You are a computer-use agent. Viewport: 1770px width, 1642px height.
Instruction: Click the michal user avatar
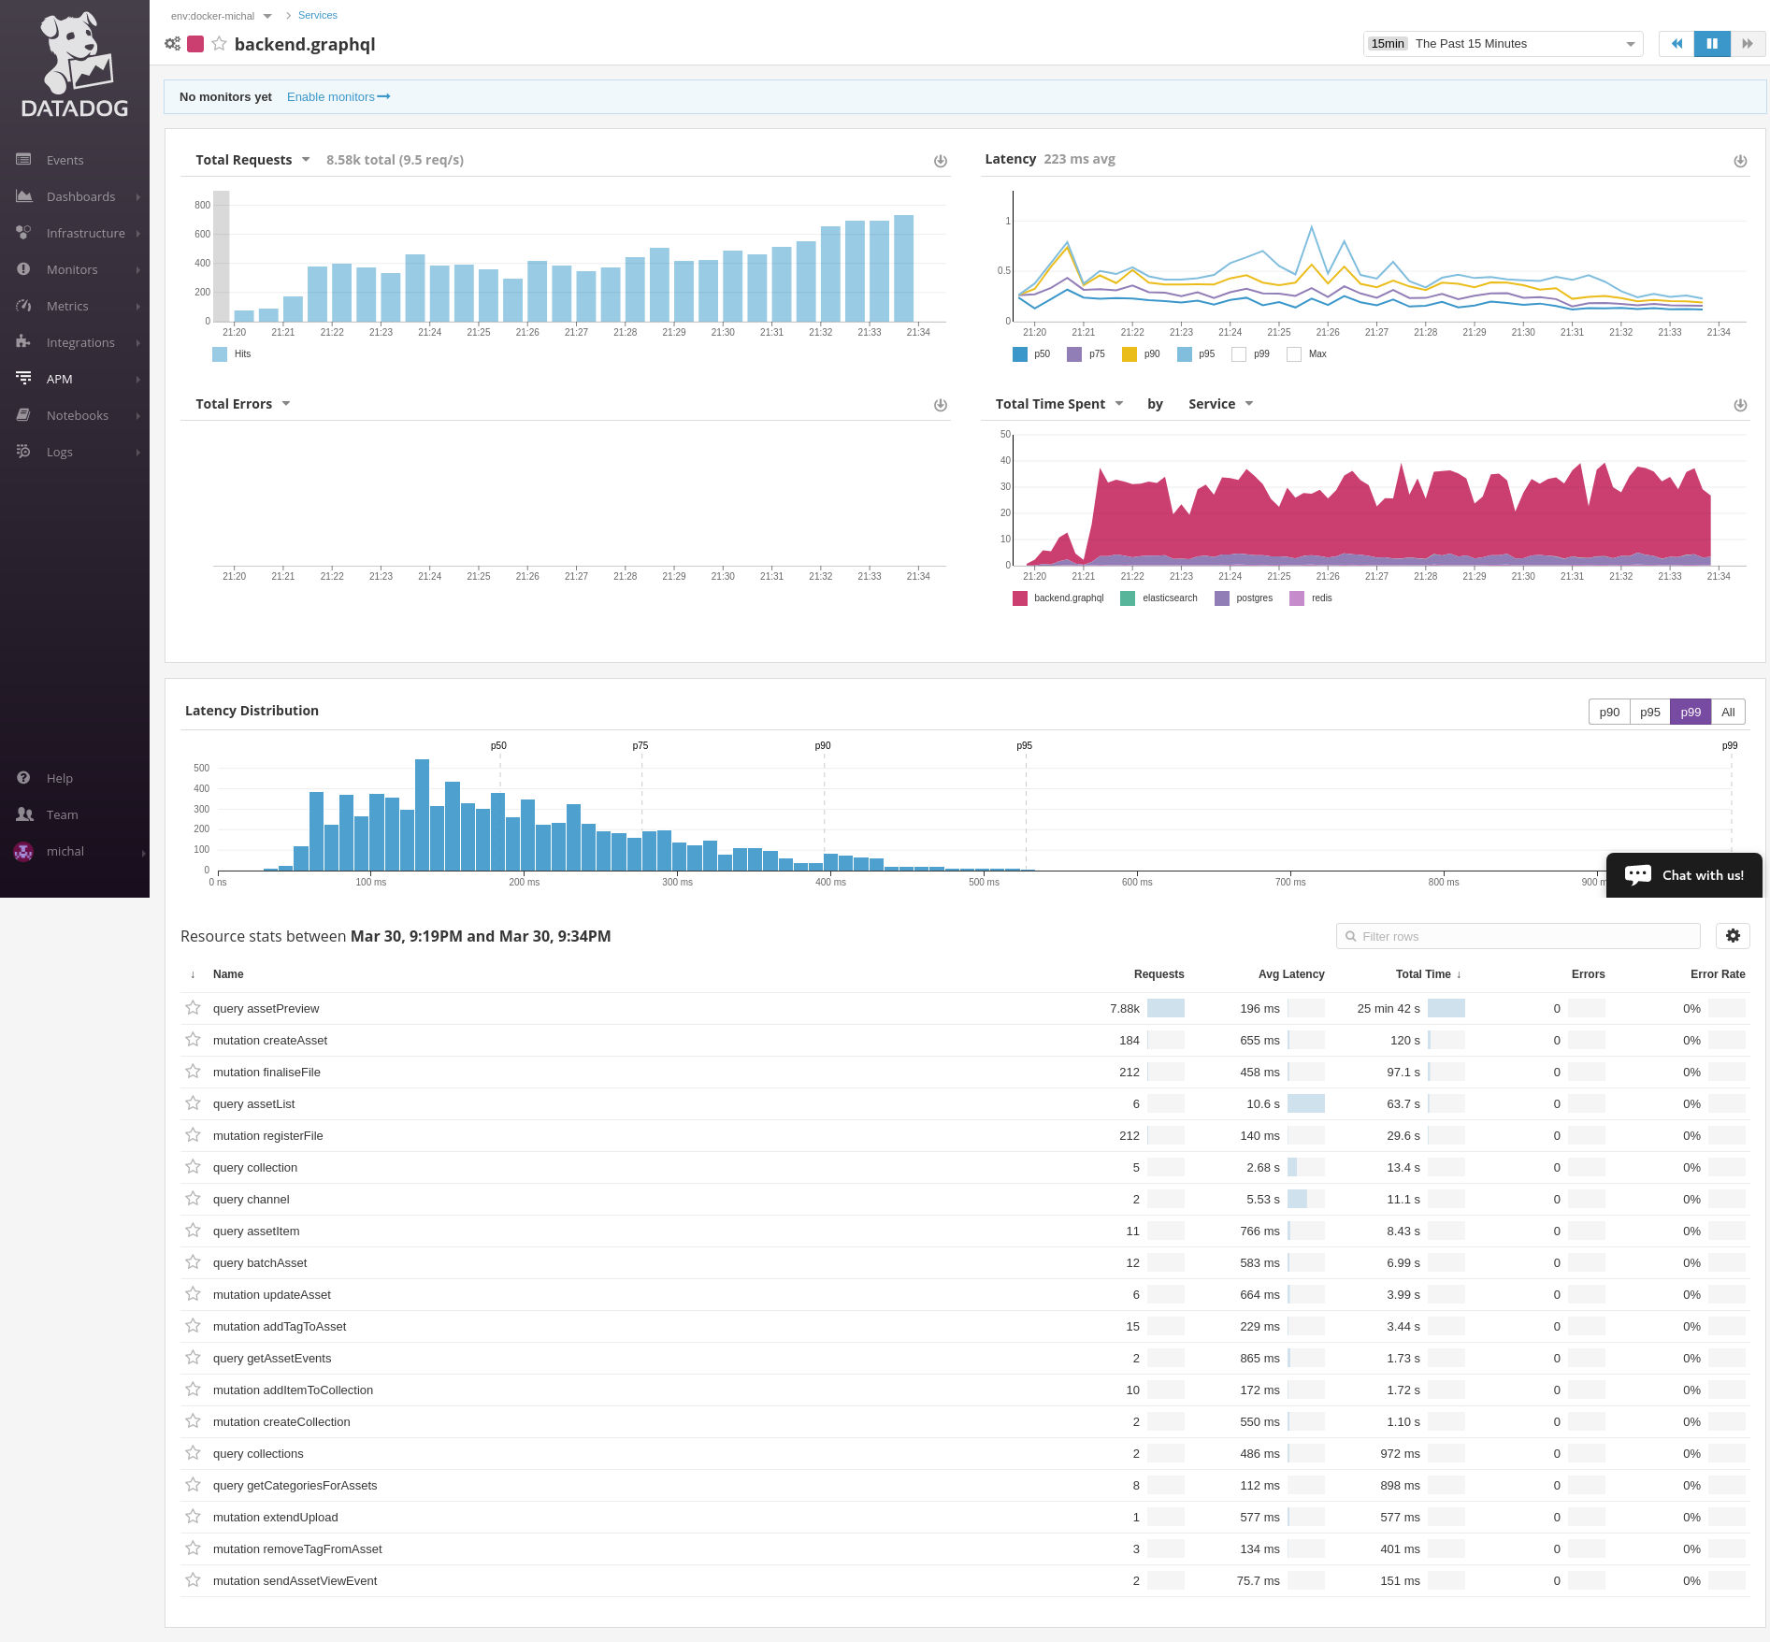pos(23,851)
